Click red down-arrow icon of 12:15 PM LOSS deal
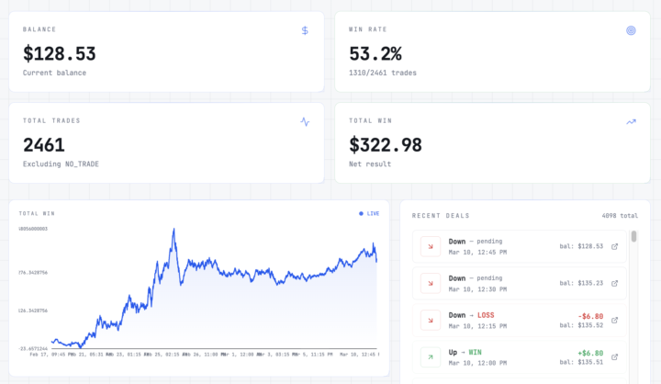Image resolution: width=661 pixels, height=384 pixels. point(430,320)
